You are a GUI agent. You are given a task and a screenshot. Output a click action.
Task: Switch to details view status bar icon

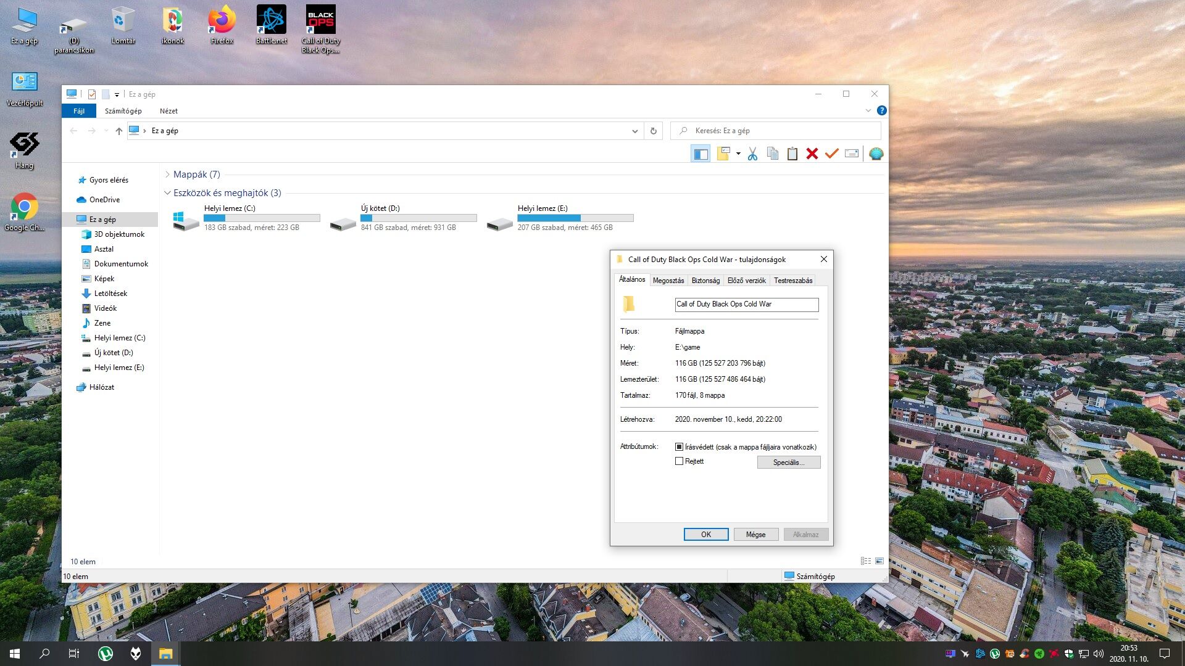coord(866,561)
